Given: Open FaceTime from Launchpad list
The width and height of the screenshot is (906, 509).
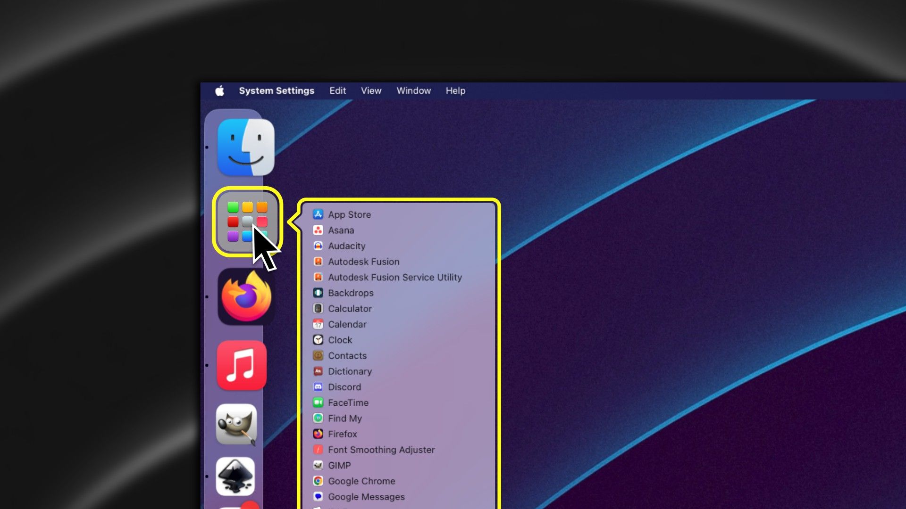Looking at the screenshot, I should coord(348,402).
